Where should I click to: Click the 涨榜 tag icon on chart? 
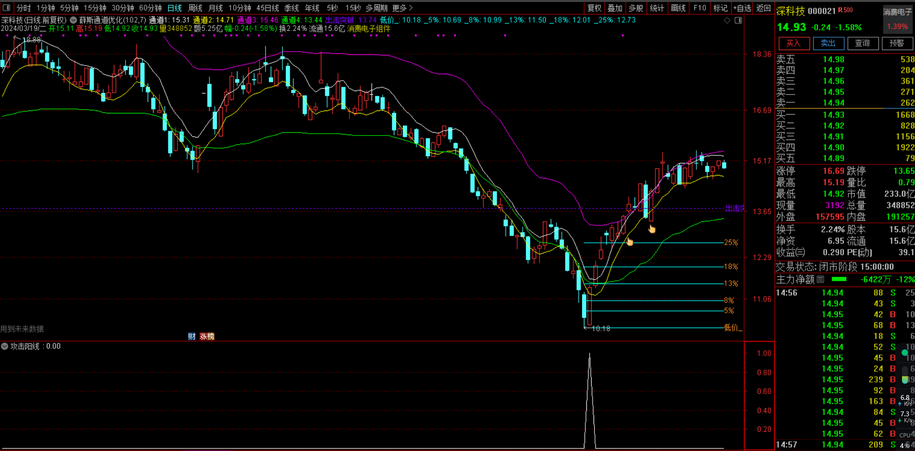(x=207, y=336)
